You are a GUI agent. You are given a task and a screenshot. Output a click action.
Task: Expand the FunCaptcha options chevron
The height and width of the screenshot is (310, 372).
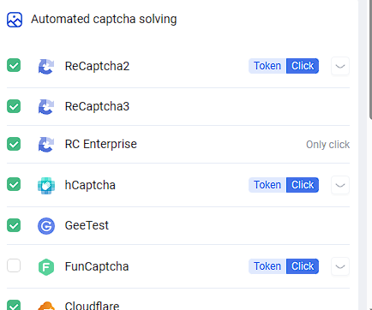(340, 266)
